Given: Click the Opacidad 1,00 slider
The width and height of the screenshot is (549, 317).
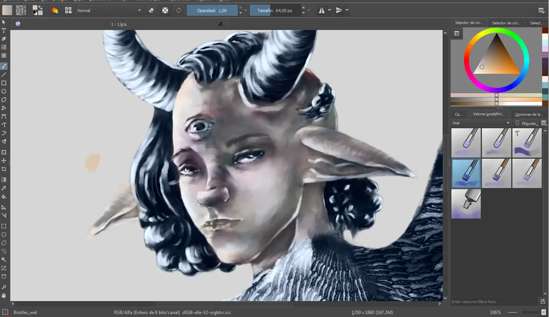Looking at the screenshot, I should click(212, 10).
